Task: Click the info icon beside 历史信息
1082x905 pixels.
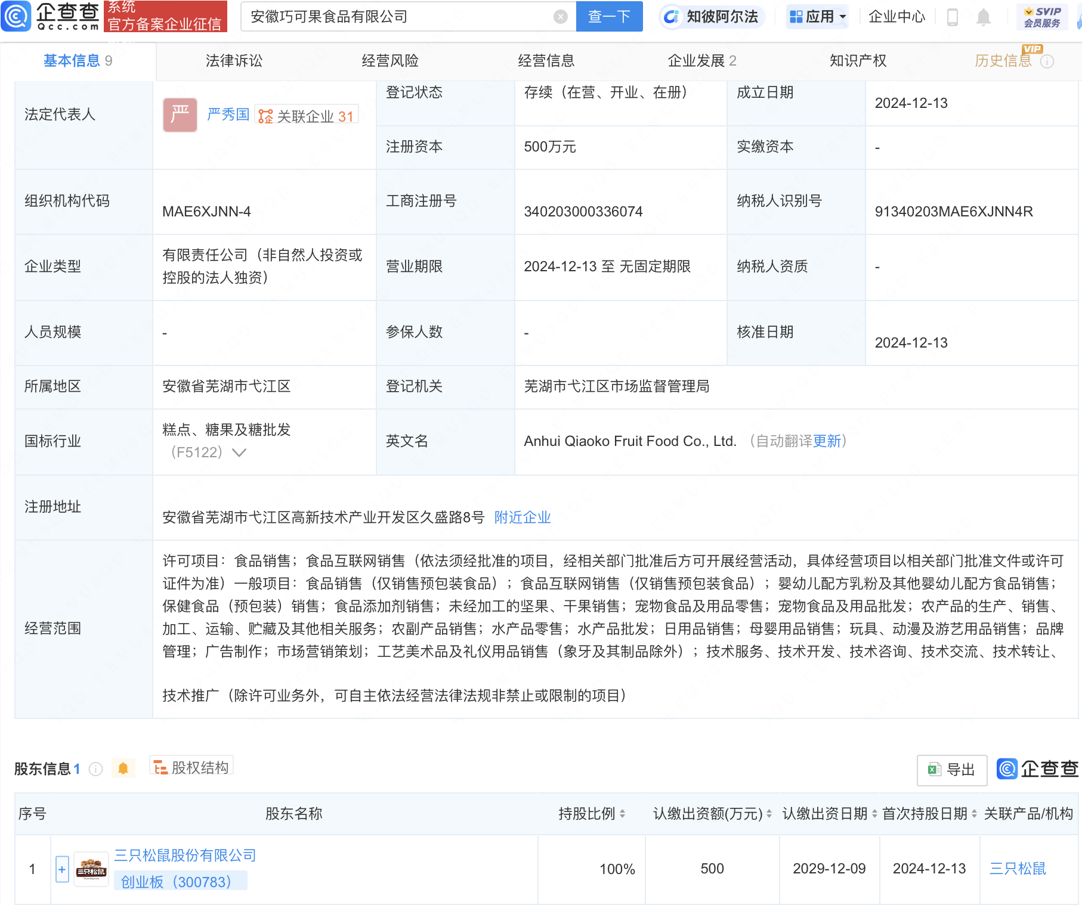Action: click(1047, 61)
